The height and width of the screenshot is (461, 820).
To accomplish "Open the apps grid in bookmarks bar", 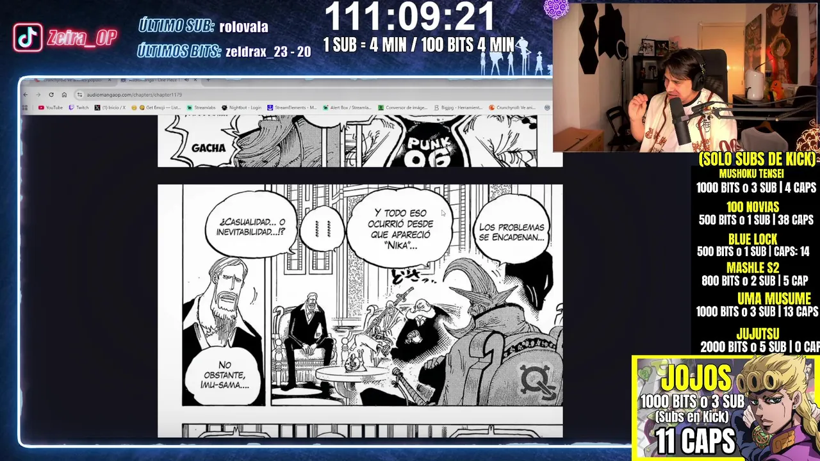I will tap(24, 108).
